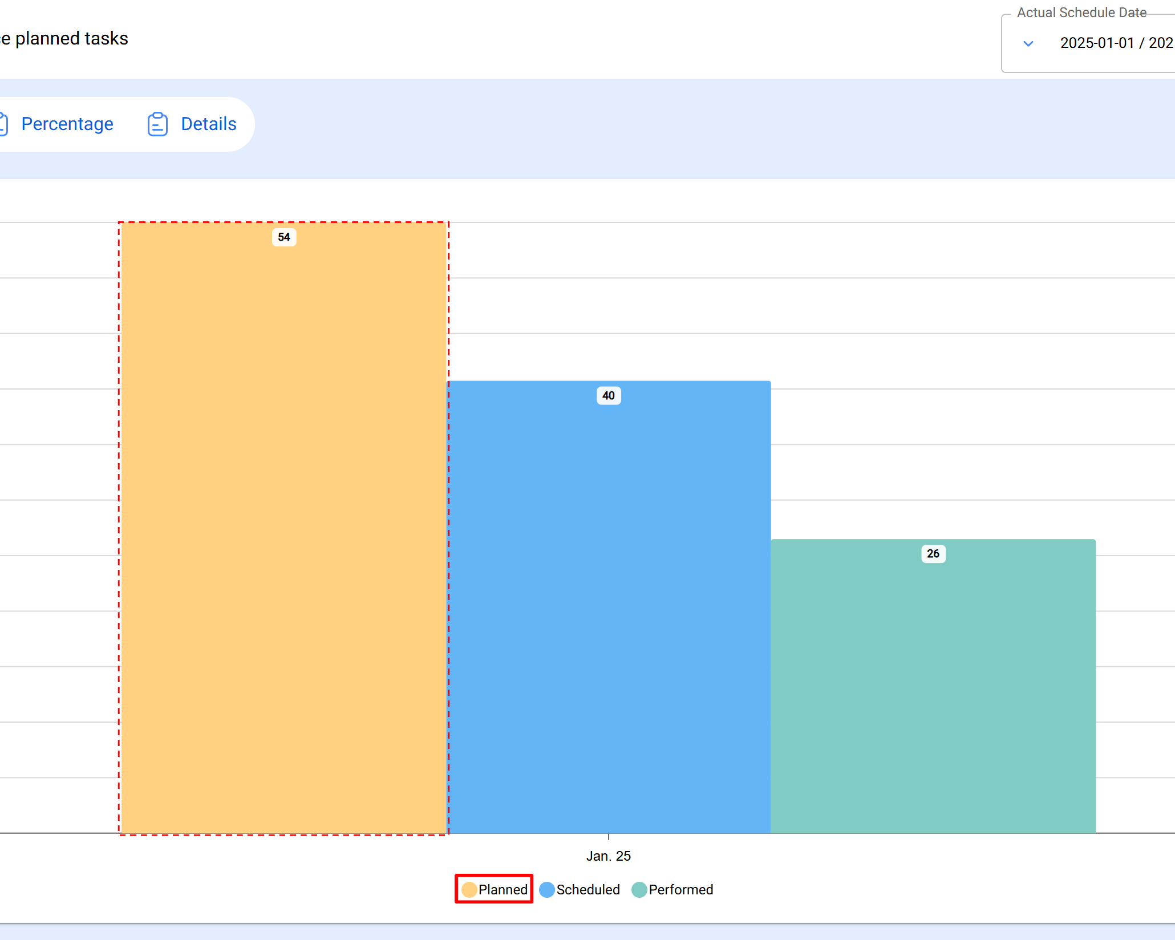Click the 54 value label

pos(283,237)
